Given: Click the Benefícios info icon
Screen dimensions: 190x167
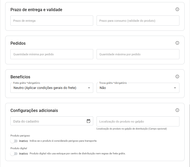Looking at the screenshot, I should click(177, 77).
